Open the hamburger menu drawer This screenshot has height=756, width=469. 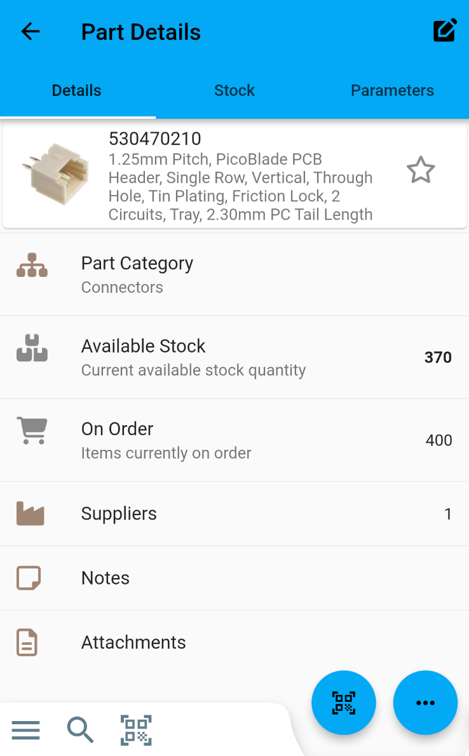26,730
